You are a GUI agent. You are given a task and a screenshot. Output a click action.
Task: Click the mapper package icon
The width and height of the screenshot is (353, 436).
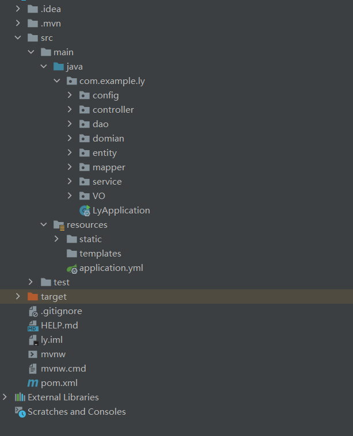(85, 167)
